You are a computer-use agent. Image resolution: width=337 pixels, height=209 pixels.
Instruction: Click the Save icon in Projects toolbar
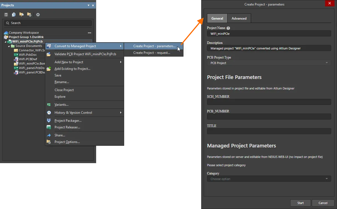point(6,15)
